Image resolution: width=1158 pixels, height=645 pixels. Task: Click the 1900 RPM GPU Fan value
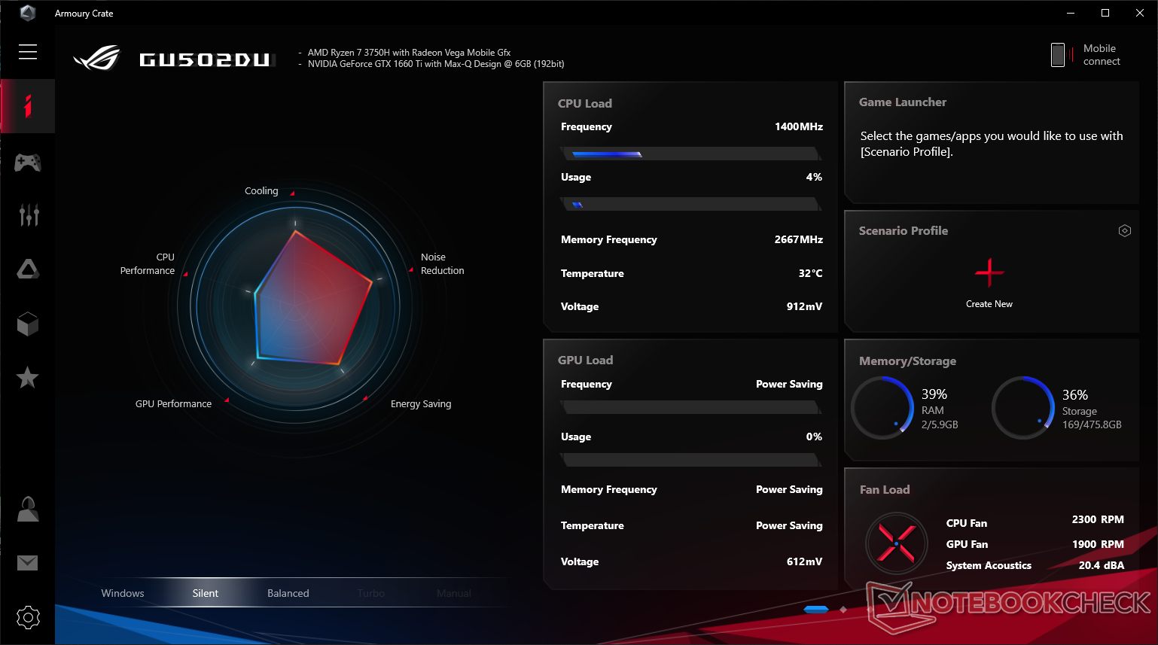tap(1098, 545)
